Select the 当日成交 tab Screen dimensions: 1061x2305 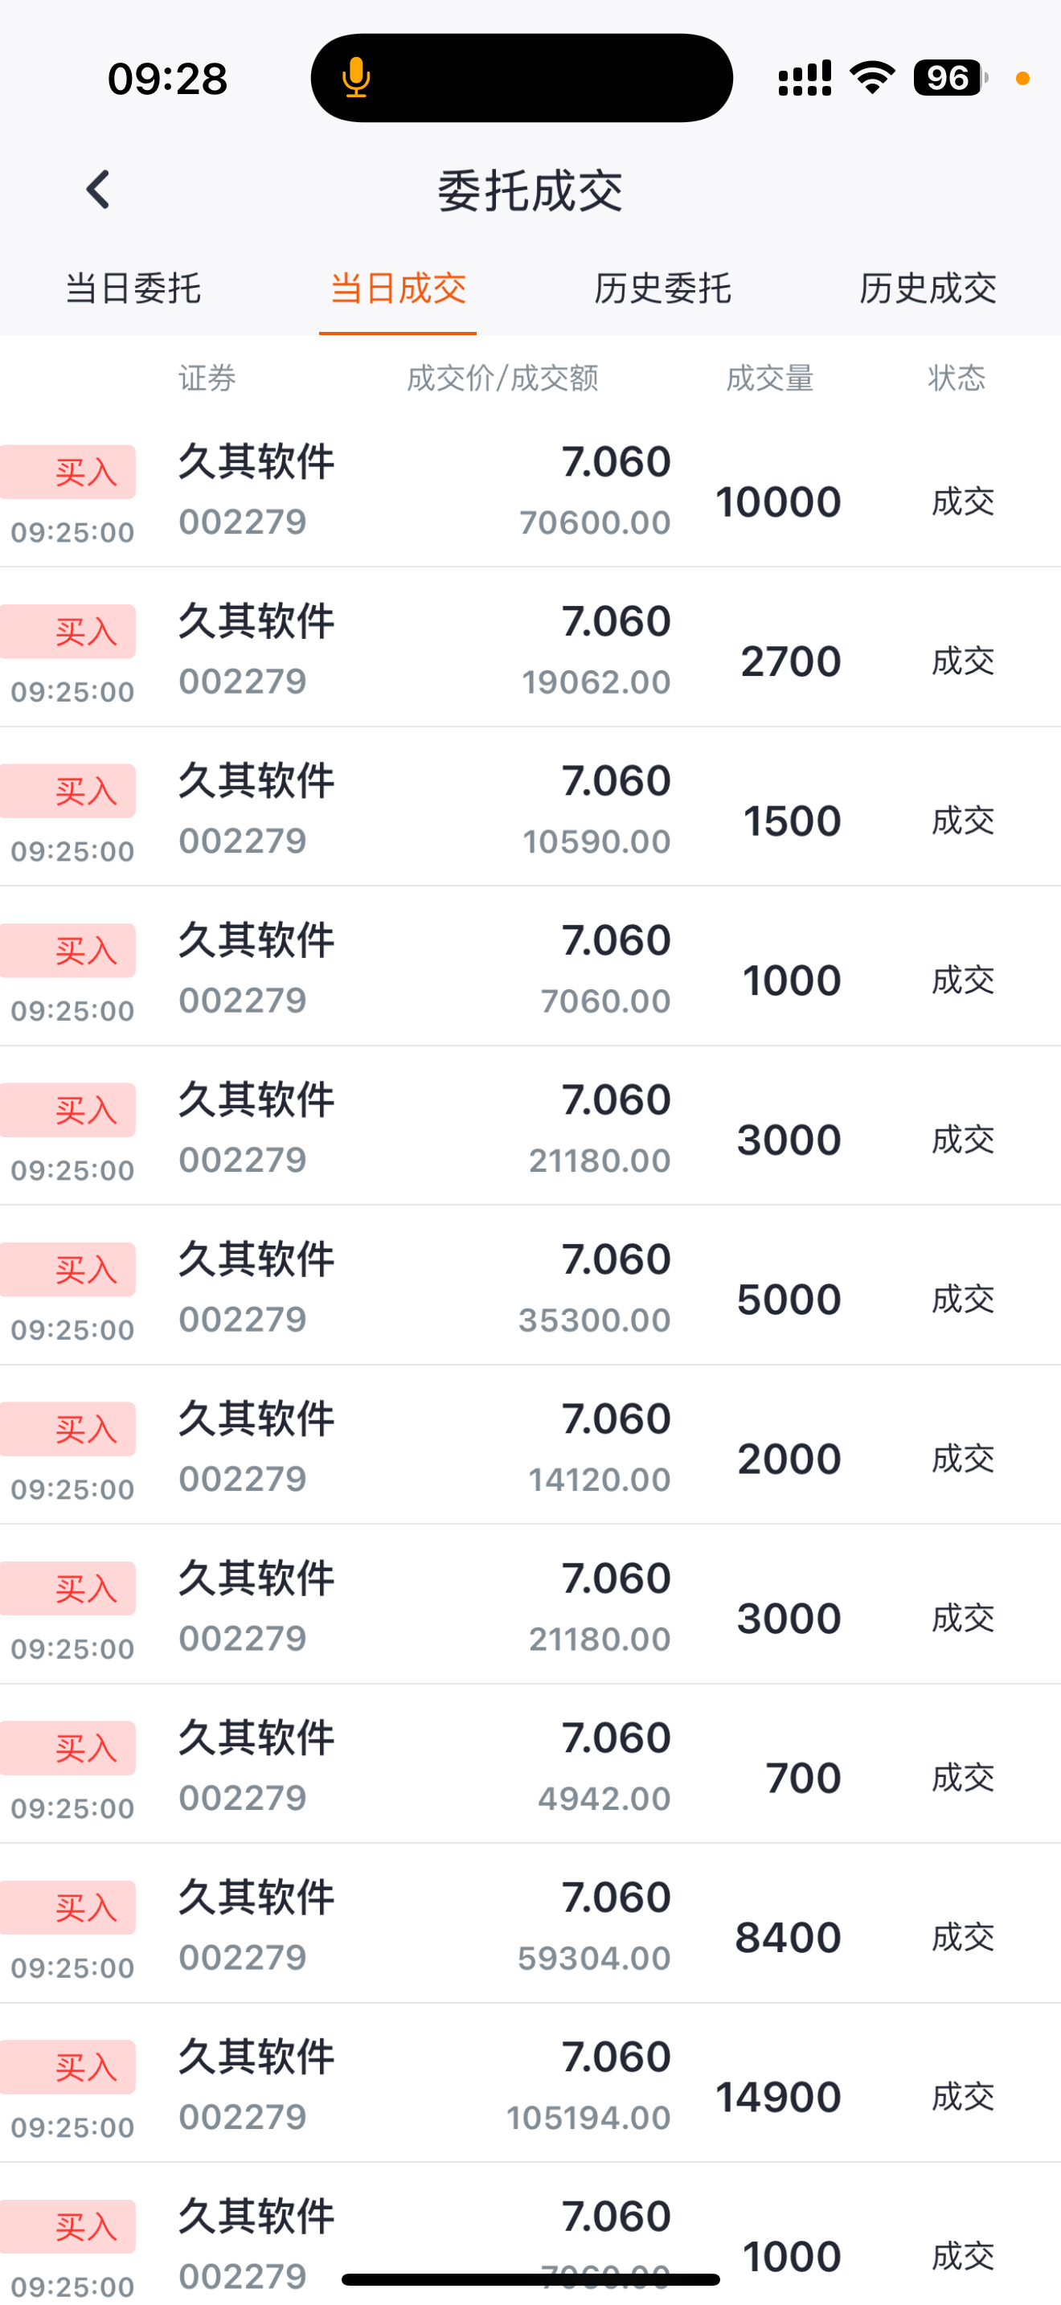point(398,288)
